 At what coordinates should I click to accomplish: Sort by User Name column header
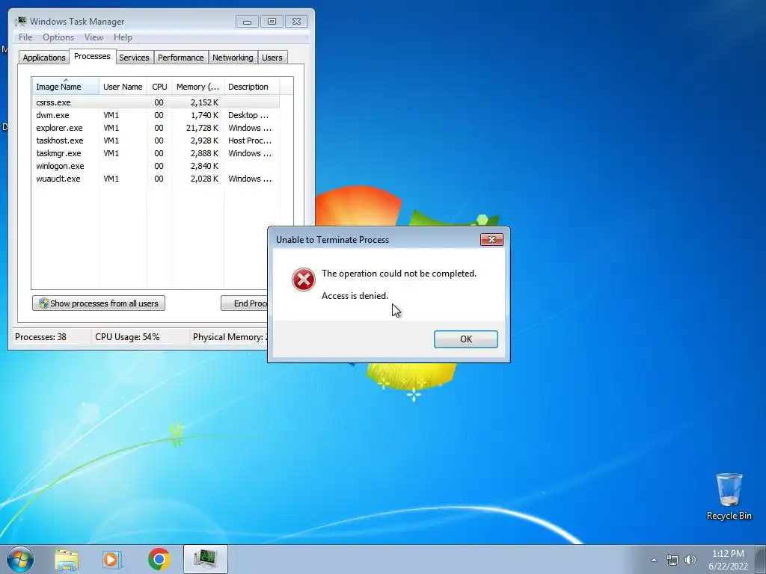click(x=123, y=87)
